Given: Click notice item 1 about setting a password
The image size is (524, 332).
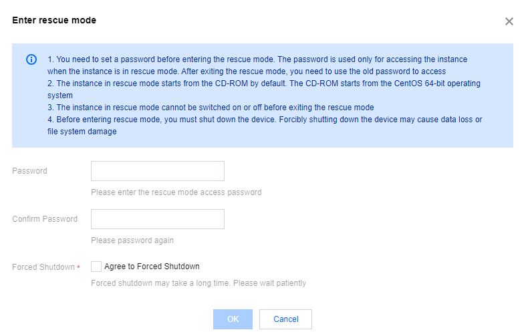Looking at the screenshot, I should [x=257, y=65].
